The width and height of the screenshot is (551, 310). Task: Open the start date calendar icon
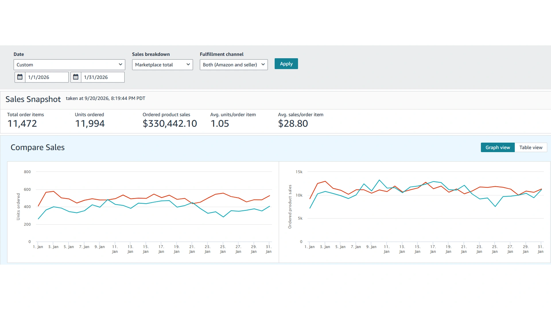(20, 77)
